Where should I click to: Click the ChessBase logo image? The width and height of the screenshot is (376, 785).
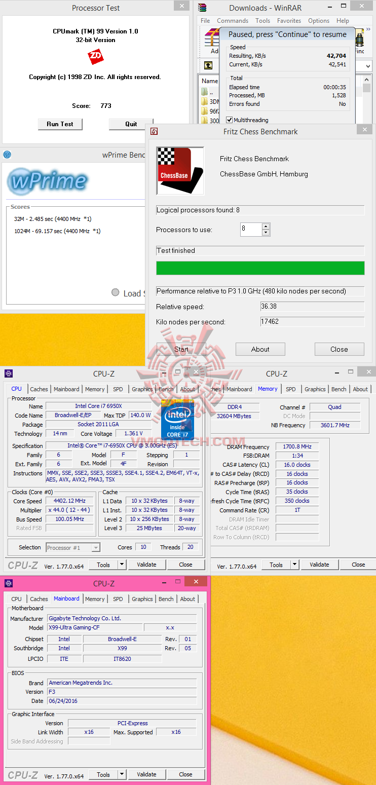180,171
